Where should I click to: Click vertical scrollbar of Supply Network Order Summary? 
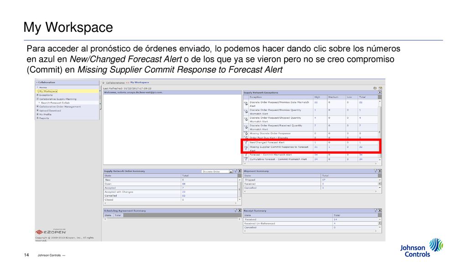[239, 190]
